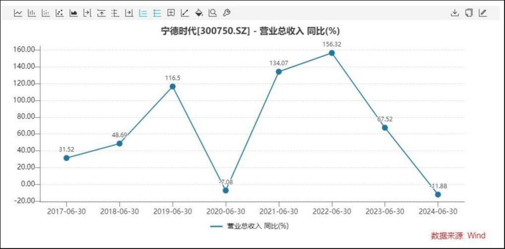Click the 156.32 data point for 2022-06-30
This screenshot has height=249, width=505.
pos(331,53)
